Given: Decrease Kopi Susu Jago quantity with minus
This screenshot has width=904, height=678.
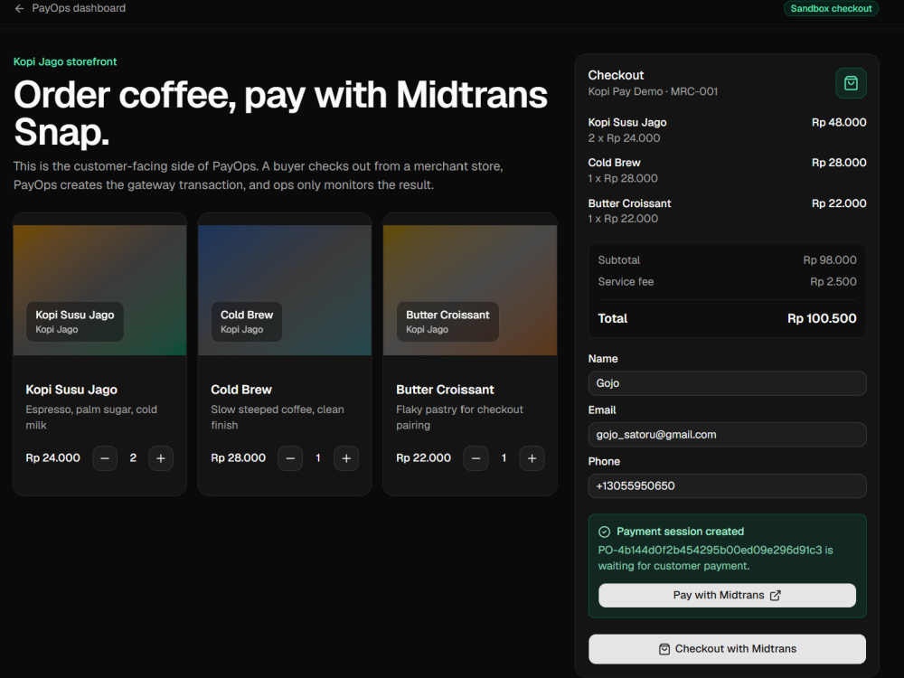Looking at the screenshot, I should pos(105,458).
